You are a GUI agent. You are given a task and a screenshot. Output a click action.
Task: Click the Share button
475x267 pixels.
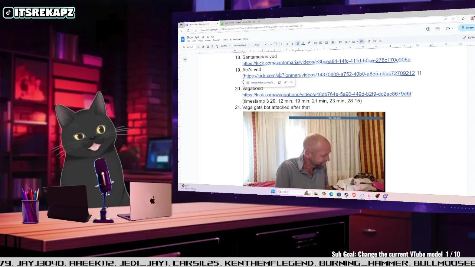[468, 27]
